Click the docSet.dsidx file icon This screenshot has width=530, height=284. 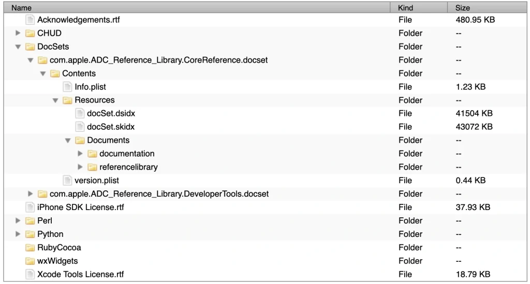80,113
